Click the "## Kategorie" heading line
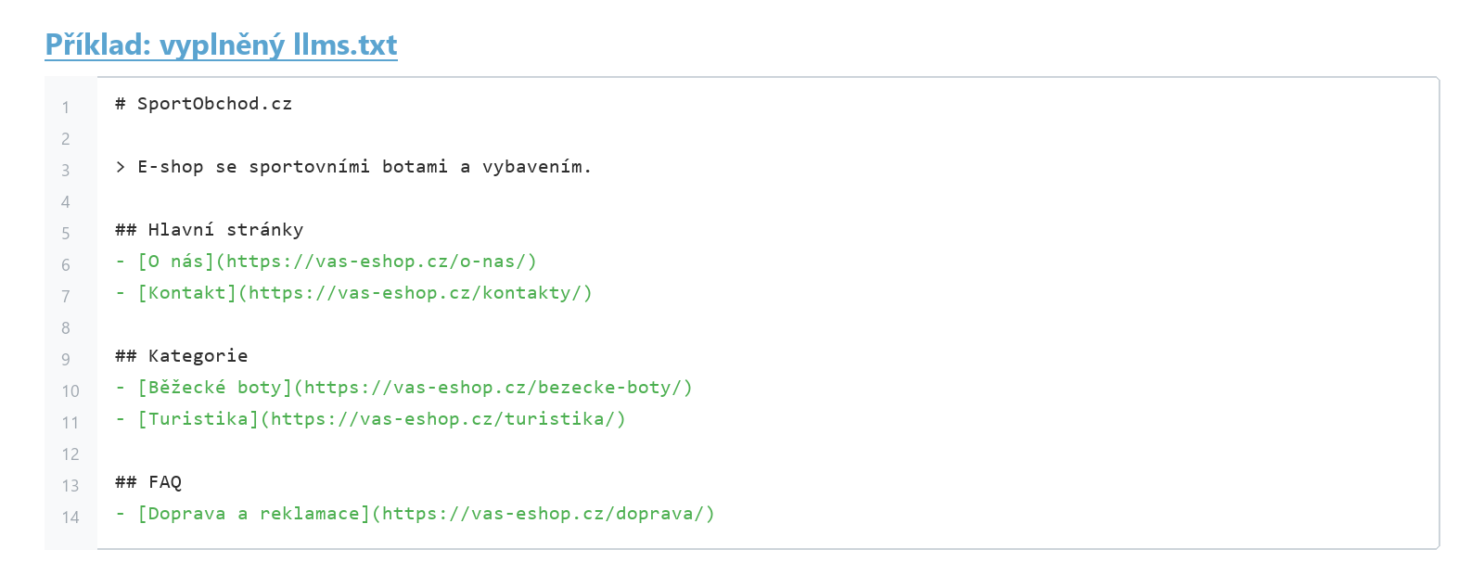This screenshot has height=575, width=1484. 181,356
